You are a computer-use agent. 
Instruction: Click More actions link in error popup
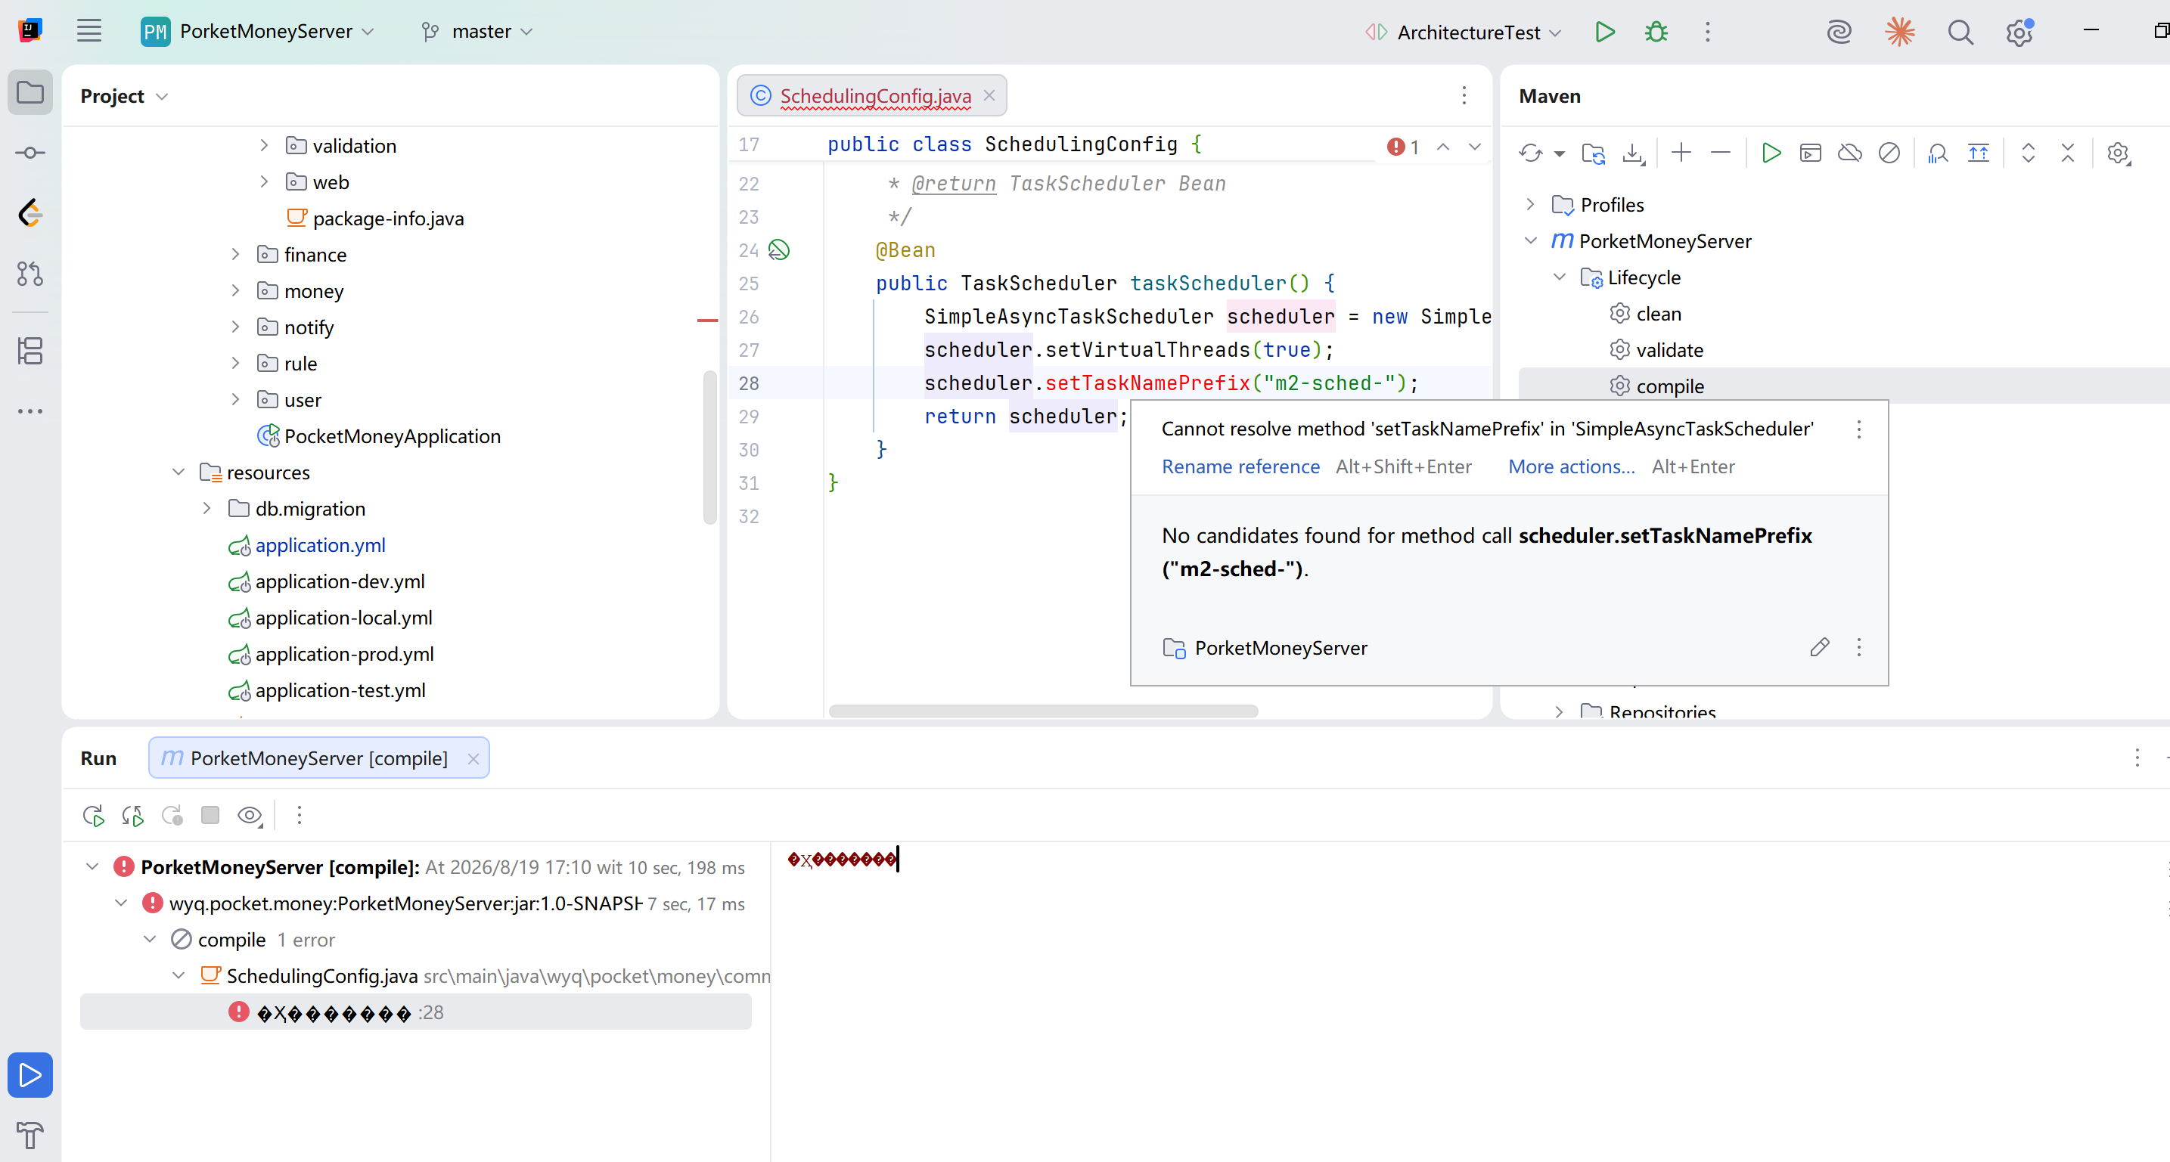click(x=1571, y=466)
